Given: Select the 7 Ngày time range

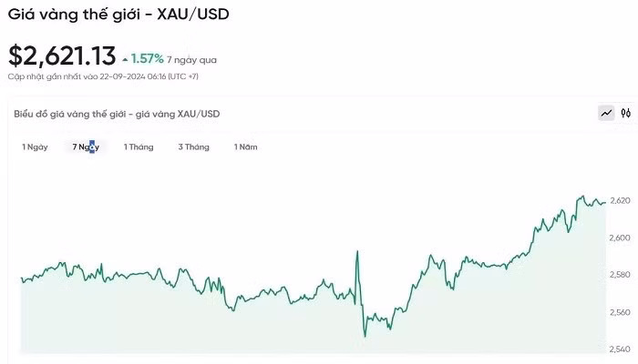Looking at the screenshot, I should (x=86, y=147).
